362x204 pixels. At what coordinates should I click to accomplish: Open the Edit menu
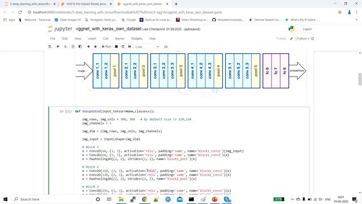click(x=65, y=39)
